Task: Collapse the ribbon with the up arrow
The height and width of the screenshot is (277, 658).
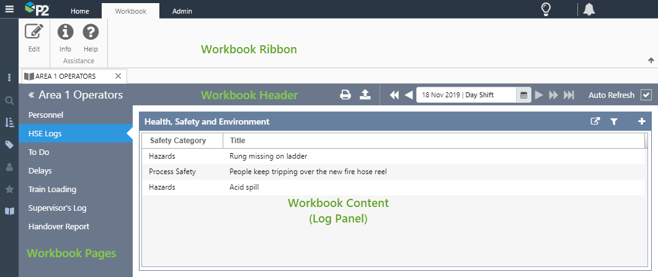Action: pos(651,60)
